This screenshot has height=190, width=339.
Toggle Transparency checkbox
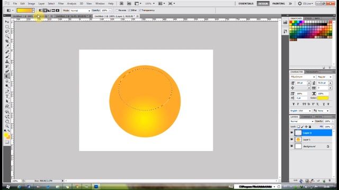(140, 11)
